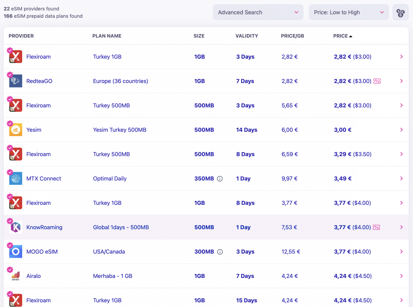Sort by the VALIDITY column header

tap(247, 36)
